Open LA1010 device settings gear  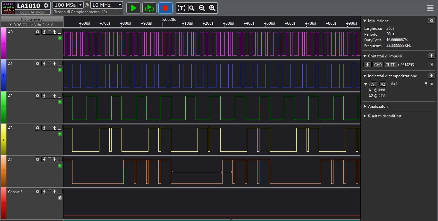pos(46,5)
